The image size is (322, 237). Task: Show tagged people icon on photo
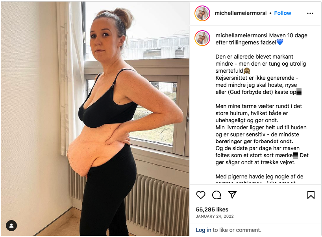coord(11,226)
